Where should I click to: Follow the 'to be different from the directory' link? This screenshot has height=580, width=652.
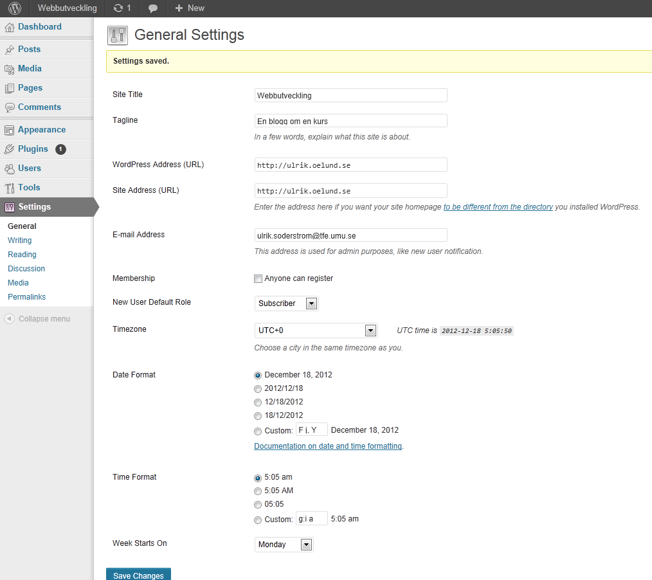(x=498, y=207)
